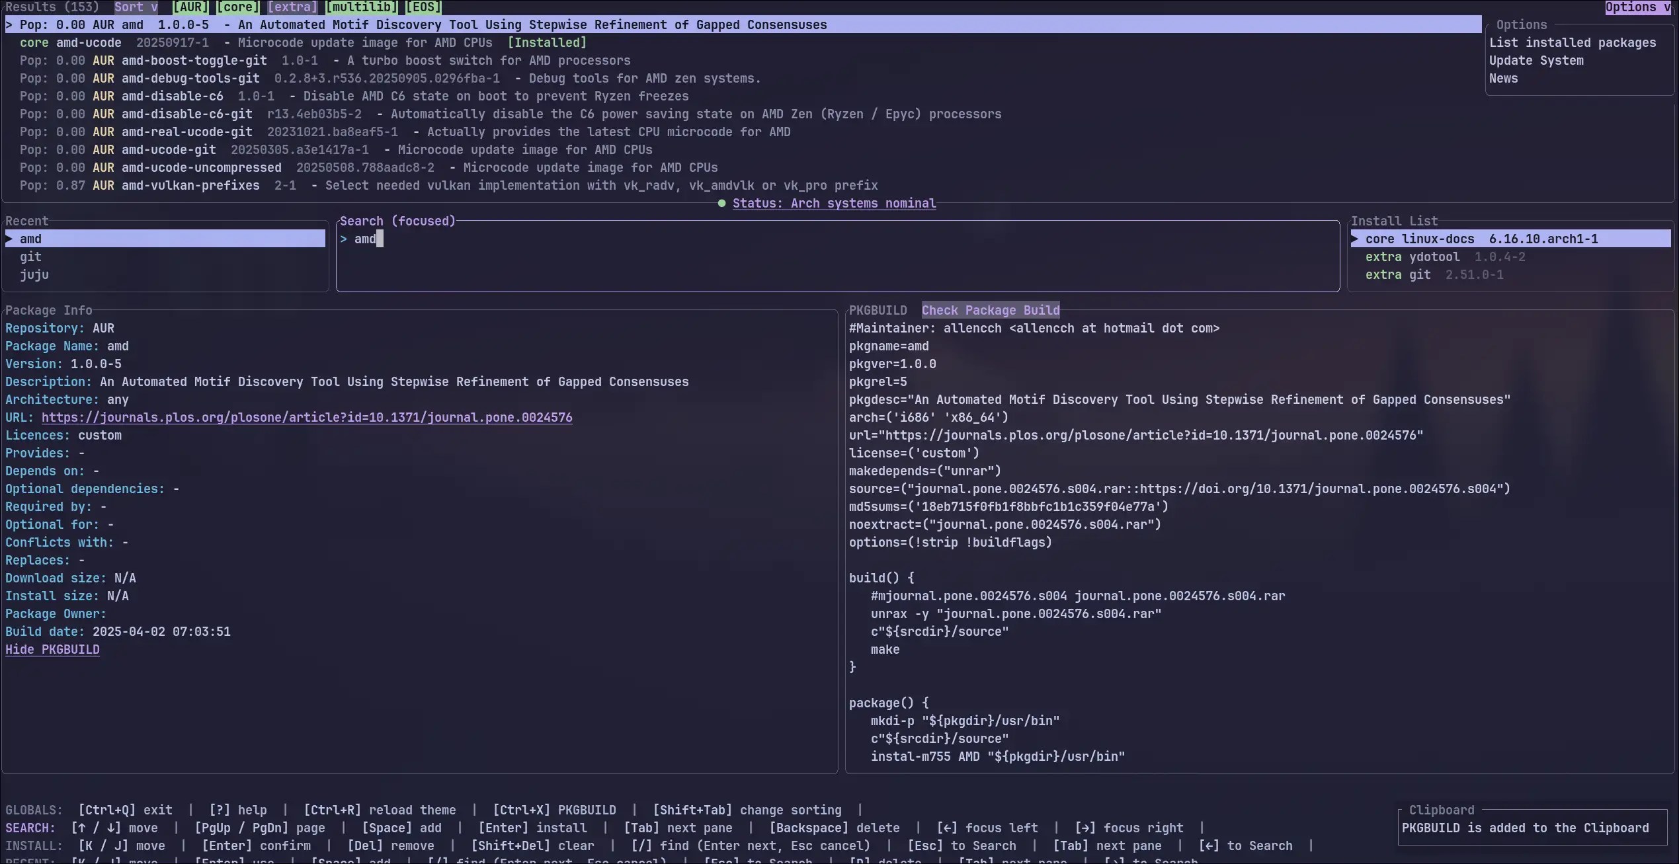The width and height of the screenshot is (1679, 864).
Task: Click [Ctrl+R] reload theme hint
Action: [380, 810]
